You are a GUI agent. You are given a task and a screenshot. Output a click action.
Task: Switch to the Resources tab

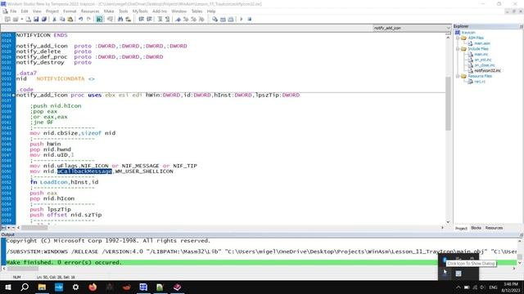[x=494, y=228]
